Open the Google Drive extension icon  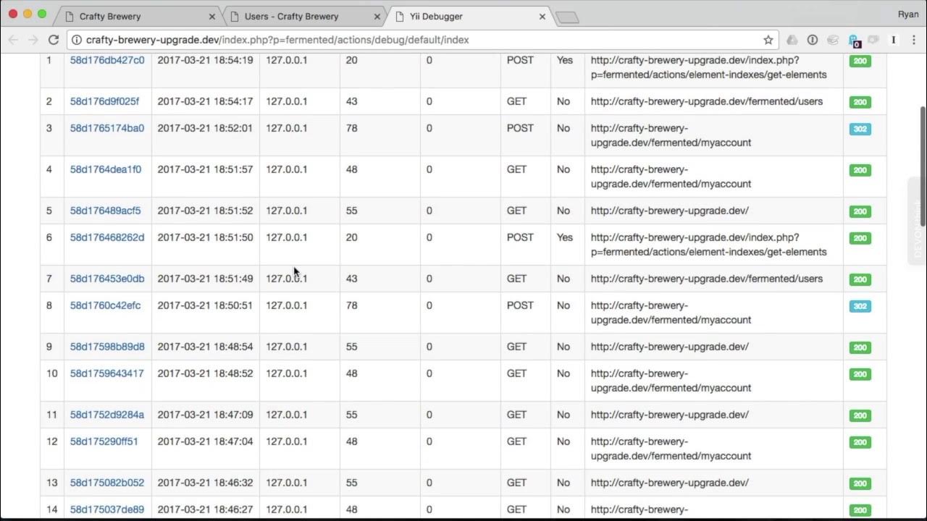(x=792, y=40)
